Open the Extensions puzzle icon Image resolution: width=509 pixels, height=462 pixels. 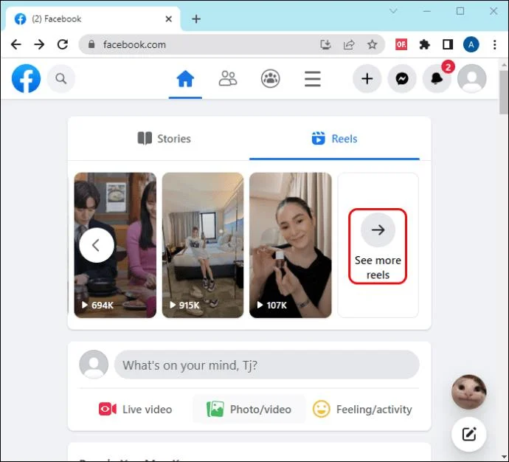point(424,44)
